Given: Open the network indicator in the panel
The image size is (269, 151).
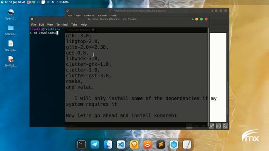Looking at the screenshot, I should [48, 2].
